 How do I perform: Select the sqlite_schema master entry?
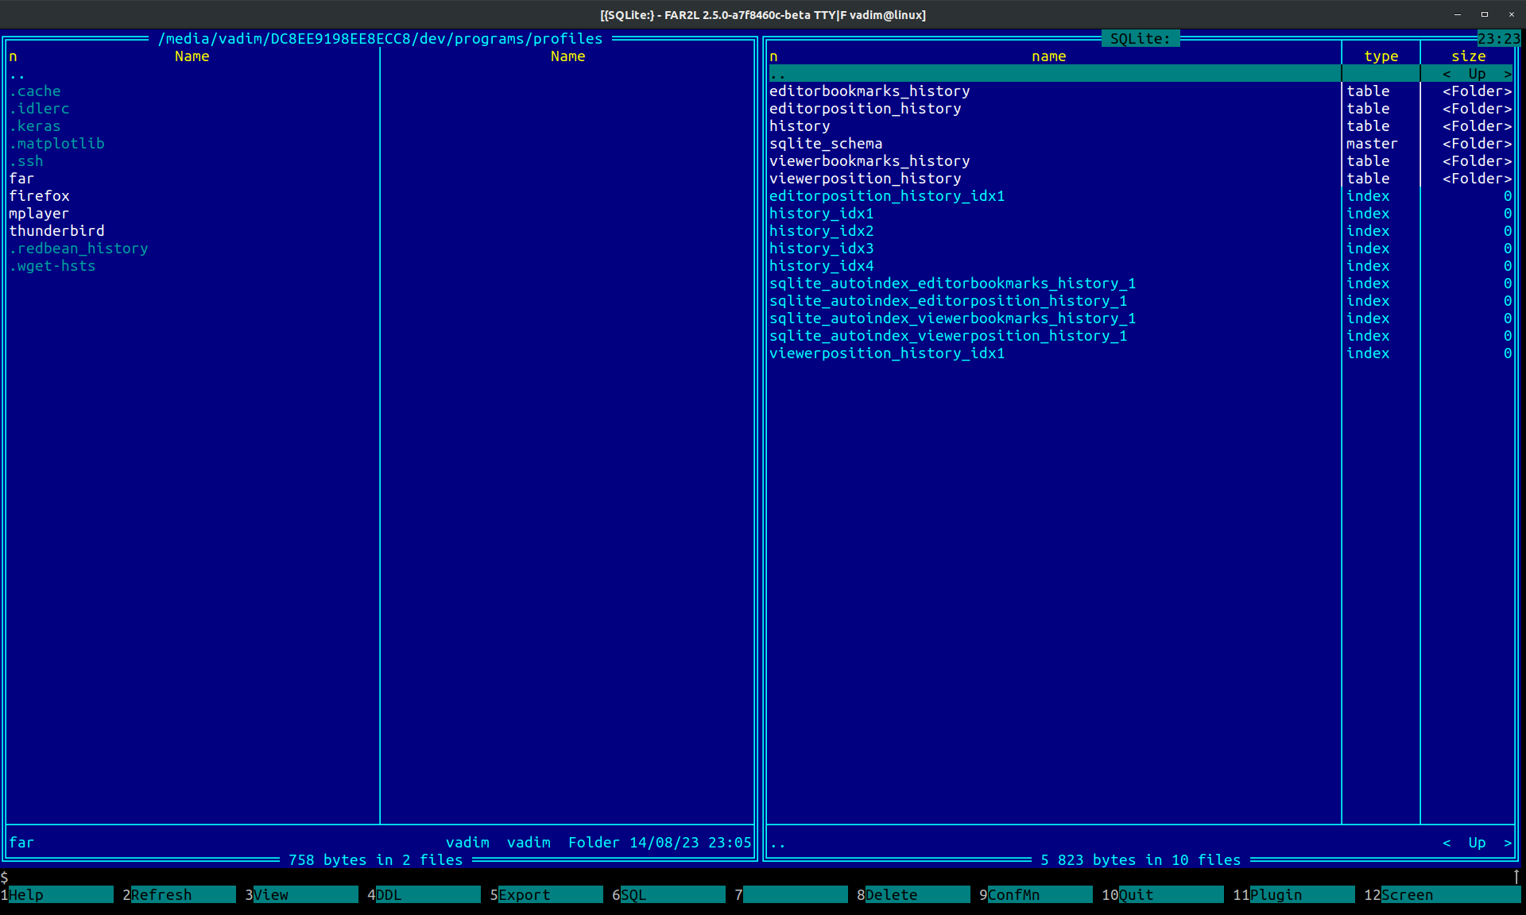click(825, 144)
